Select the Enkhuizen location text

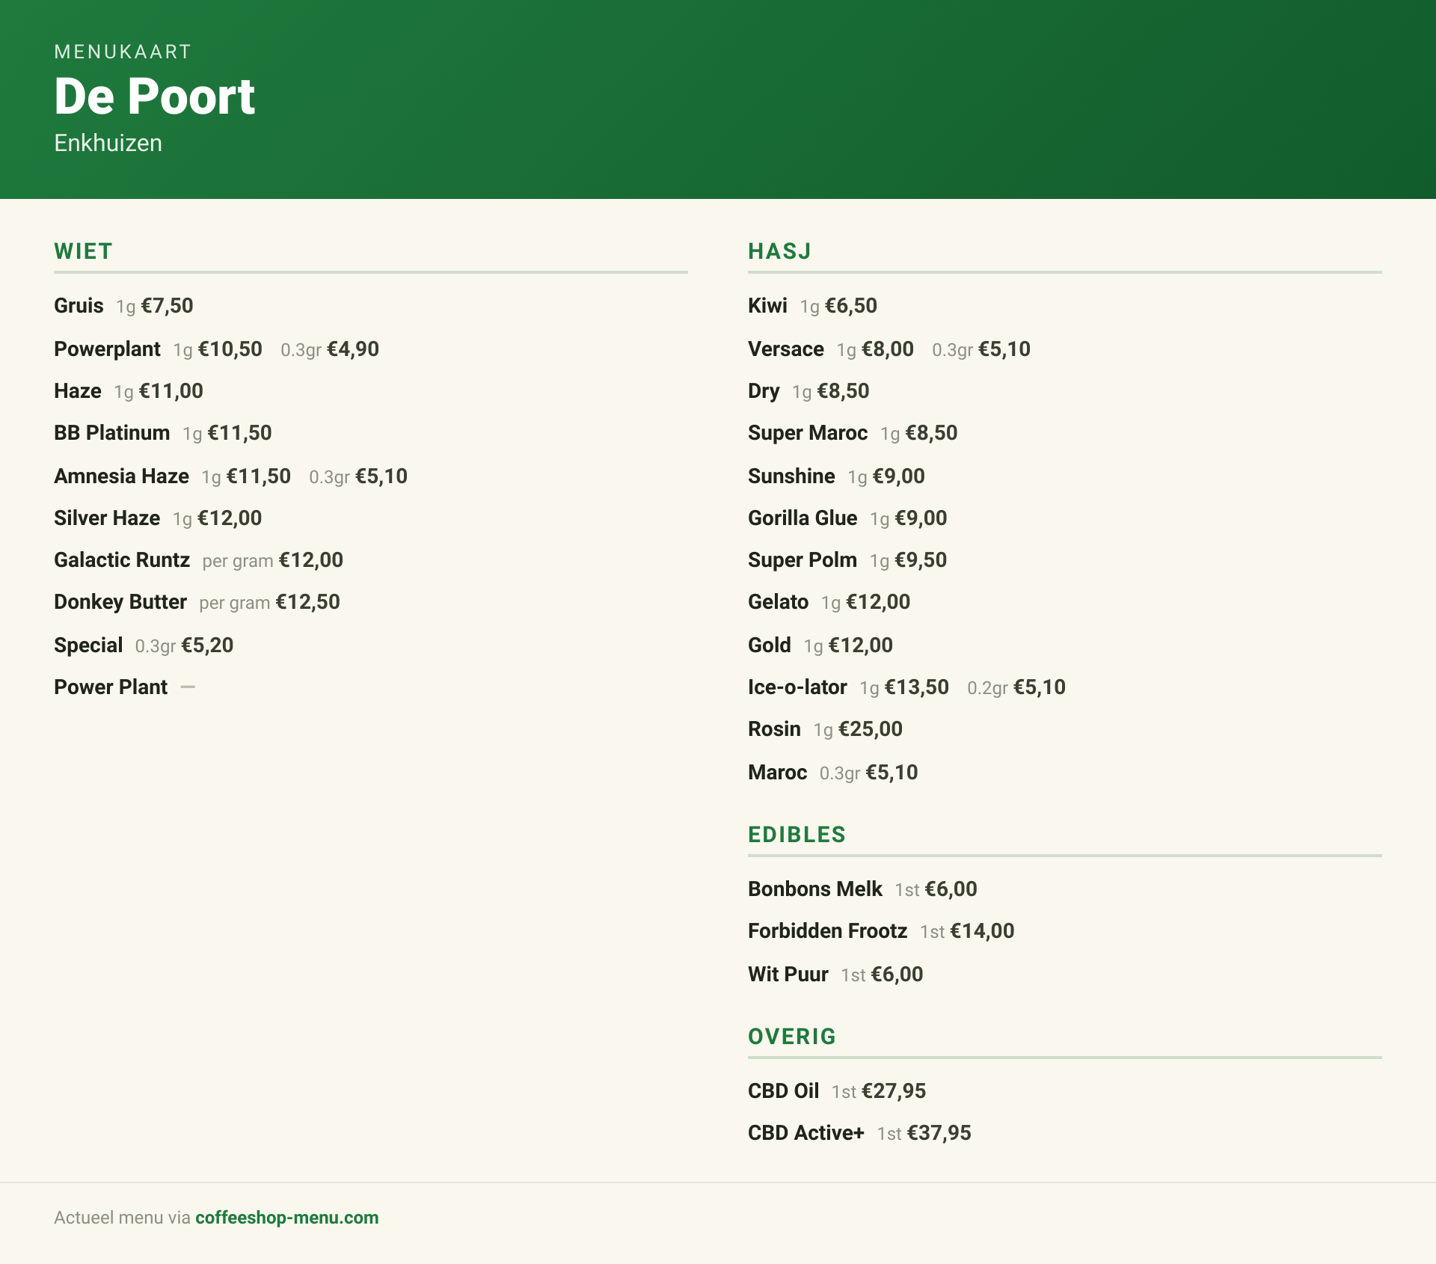[x=108, y=143]
